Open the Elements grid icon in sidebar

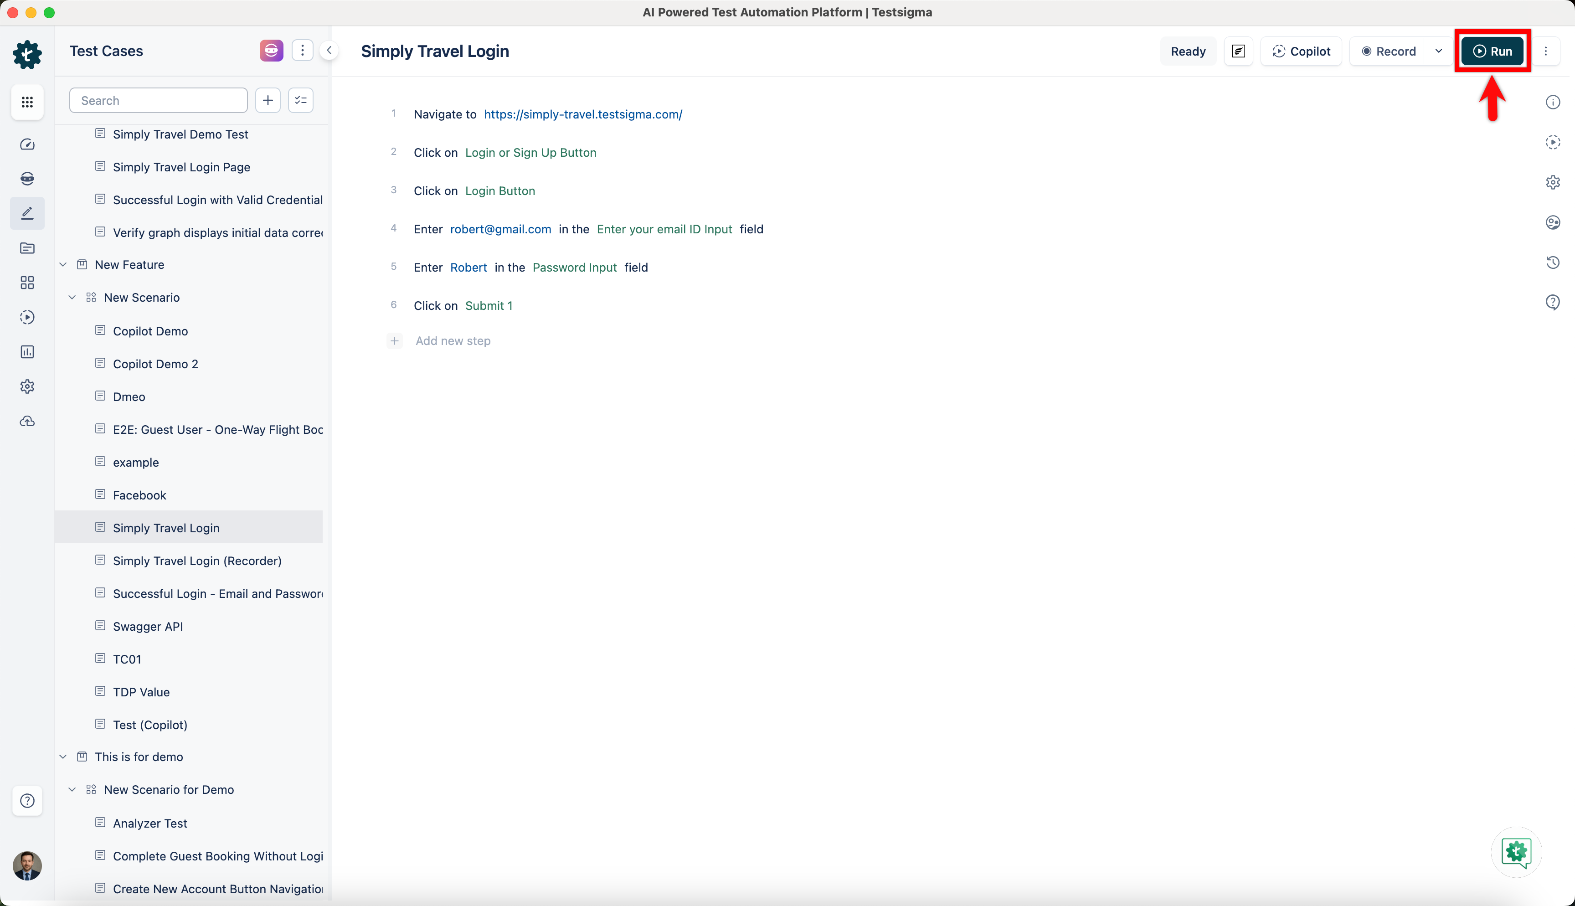tap(27, 283)
